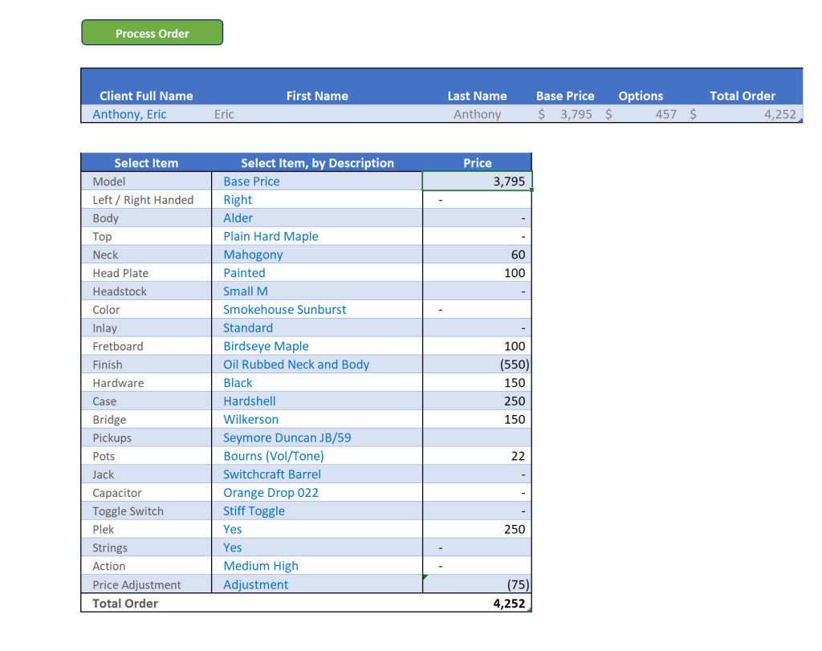Click the 'Select Item, by Description' header
The image size is (822, 651).
317,163
